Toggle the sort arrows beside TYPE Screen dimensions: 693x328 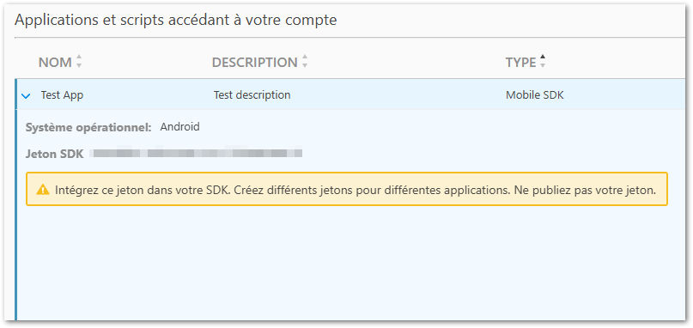pos(543,62)
